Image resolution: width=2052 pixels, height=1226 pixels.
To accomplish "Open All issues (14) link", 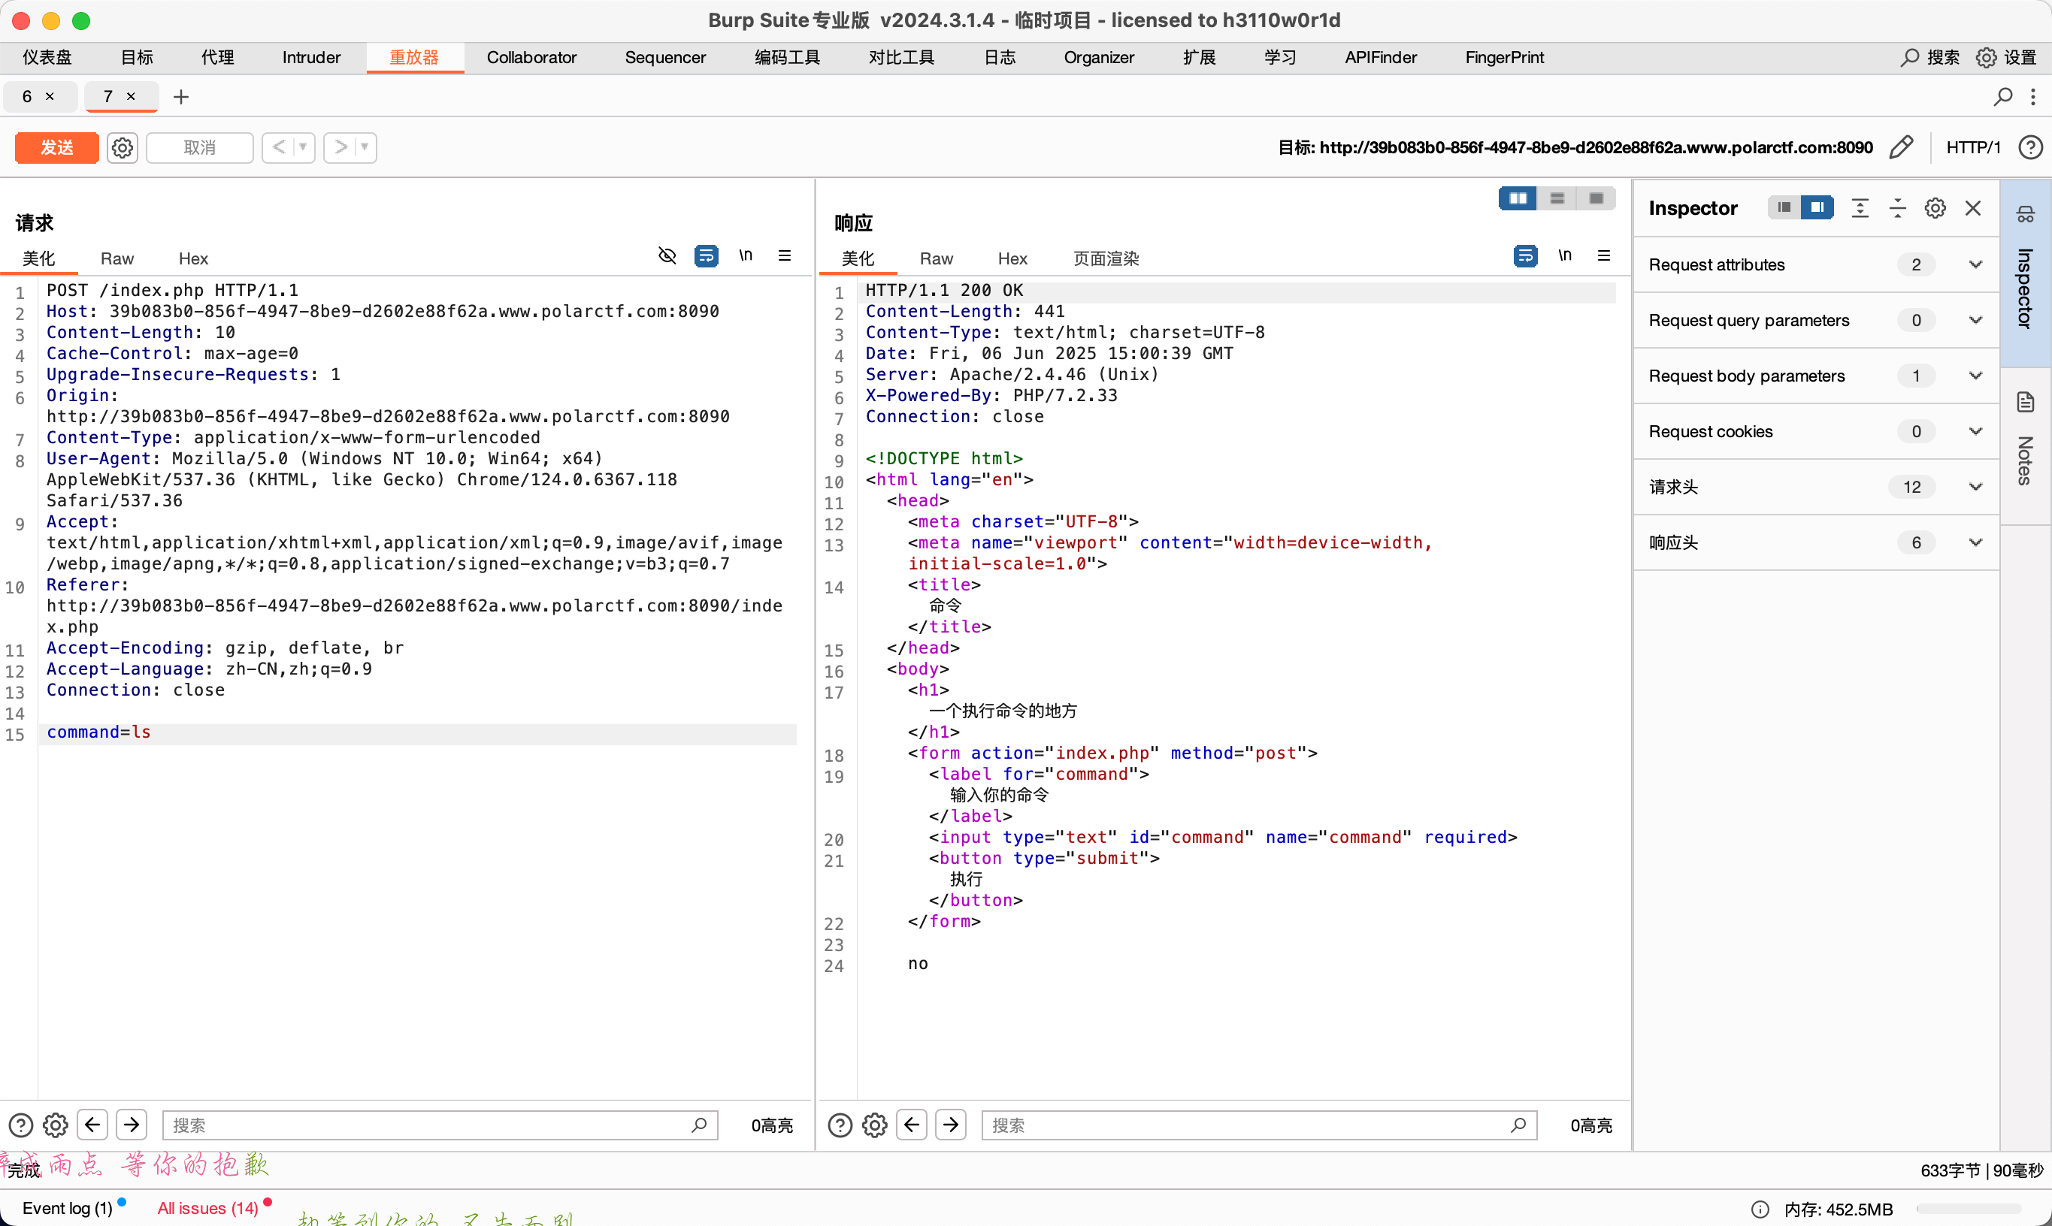I will pyautogui.click(x=207, y=1208).
